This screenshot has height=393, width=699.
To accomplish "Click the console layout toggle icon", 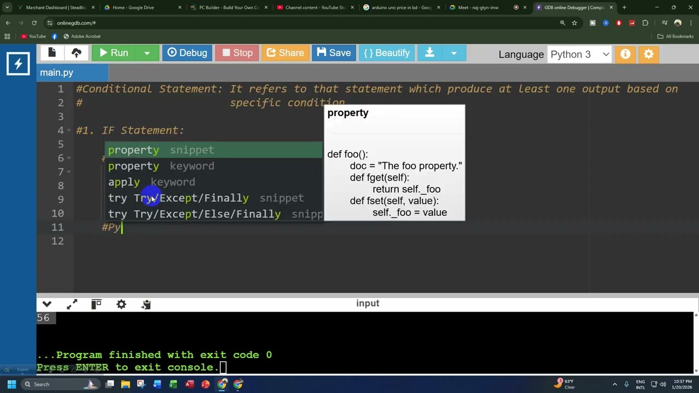I will [97, 304].
